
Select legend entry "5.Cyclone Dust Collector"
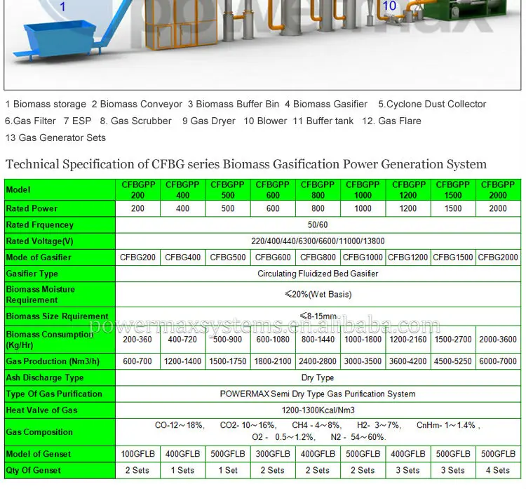[432, 104]
